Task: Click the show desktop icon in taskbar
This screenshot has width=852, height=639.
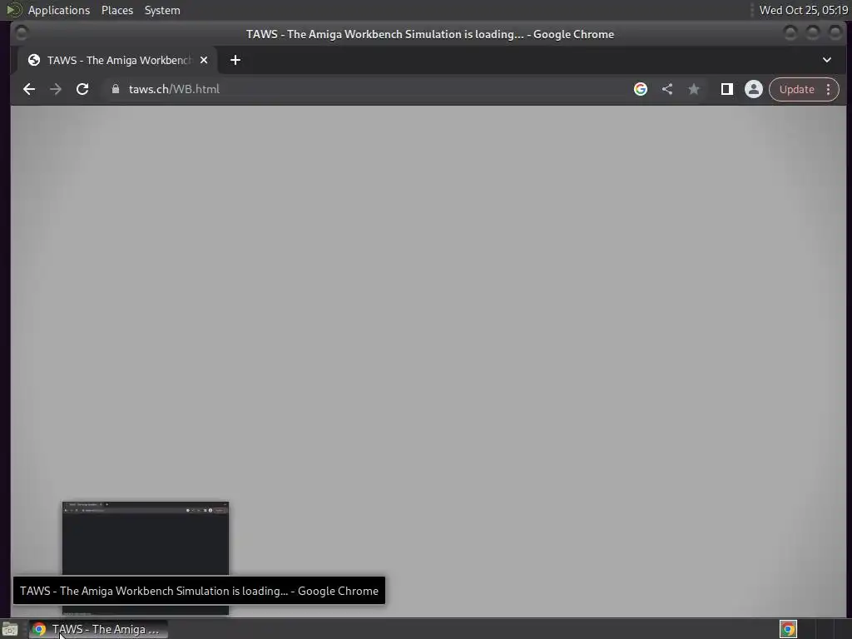Action: tap(10, 629)
